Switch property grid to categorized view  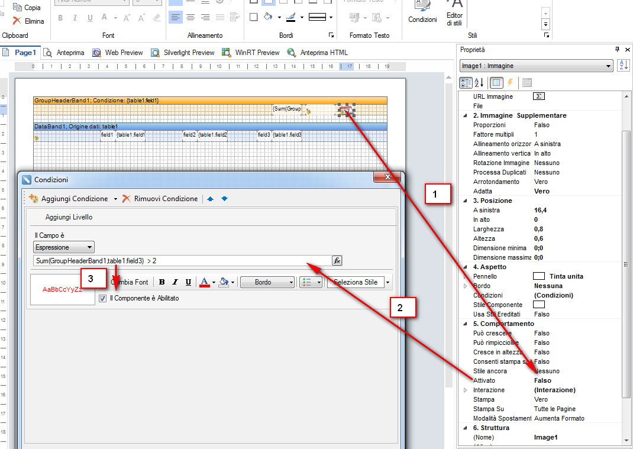(466, 83)
